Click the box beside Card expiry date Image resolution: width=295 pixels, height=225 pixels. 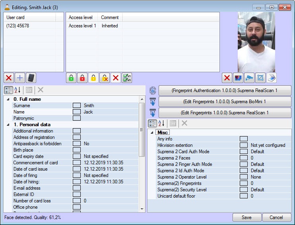pos(77,156)
